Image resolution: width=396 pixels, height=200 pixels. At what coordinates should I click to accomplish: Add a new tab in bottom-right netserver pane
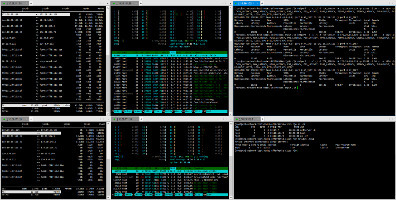click(x=262, y=119)
